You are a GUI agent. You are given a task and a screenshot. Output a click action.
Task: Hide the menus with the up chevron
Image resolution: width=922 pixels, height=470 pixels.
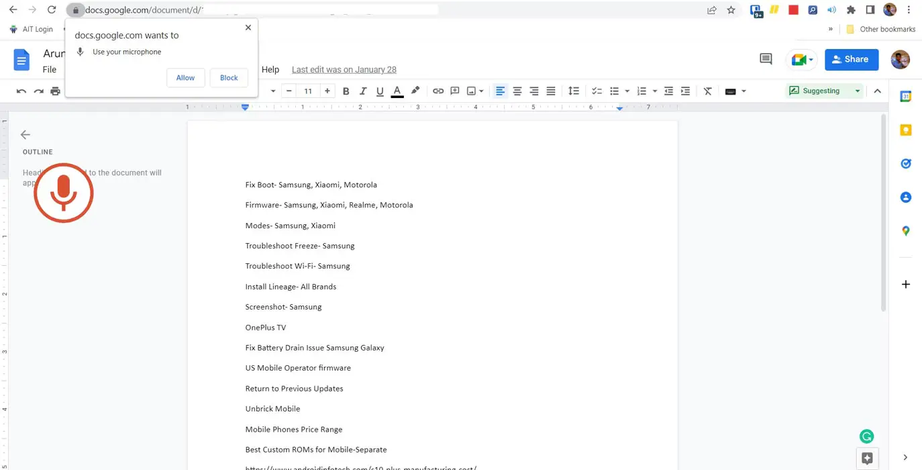pos(877,91)
